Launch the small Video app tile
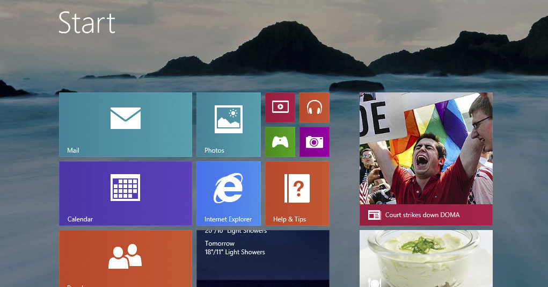Screen dimensions: 548x287 [280, 107]
